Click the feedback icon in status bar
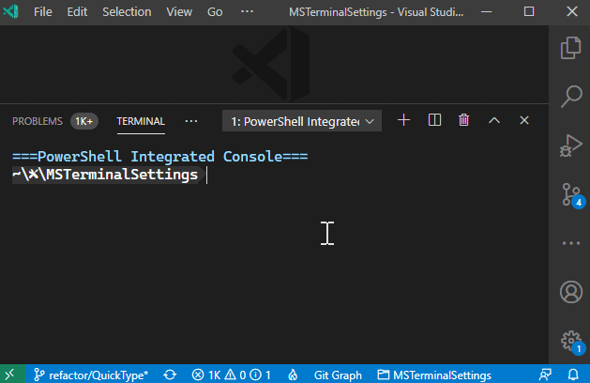This screenshot has width=590, height=383. [x=545, y=375]
